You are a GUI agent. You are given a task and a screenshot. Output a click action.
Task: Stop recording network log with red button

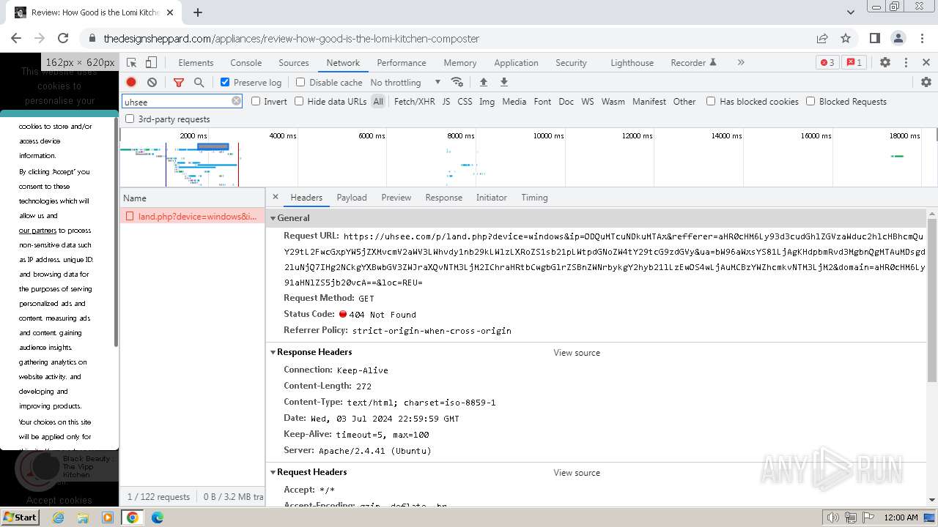point(131,83)
